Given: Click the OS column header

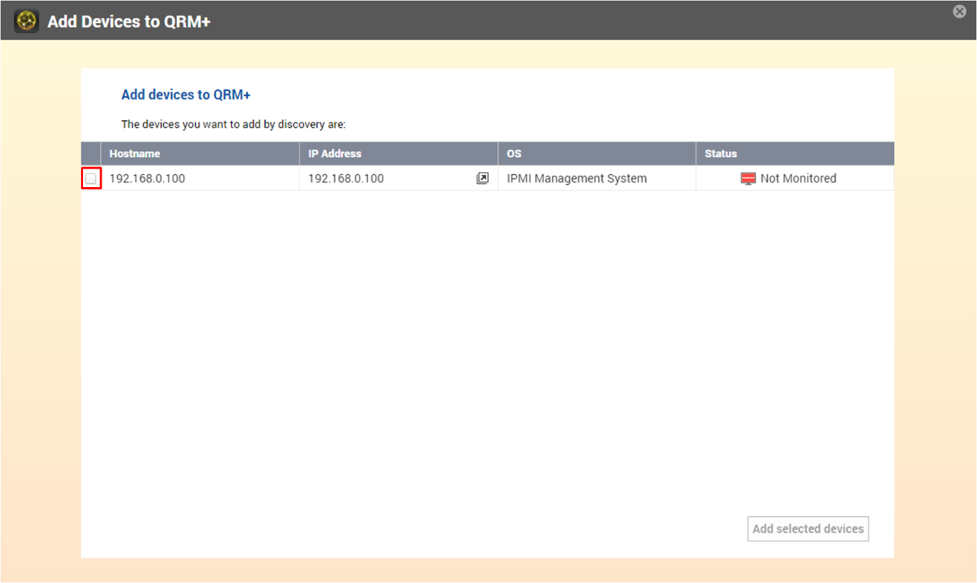Looking at the screenshot, I should pyautogui.click(x=597, y=153).
